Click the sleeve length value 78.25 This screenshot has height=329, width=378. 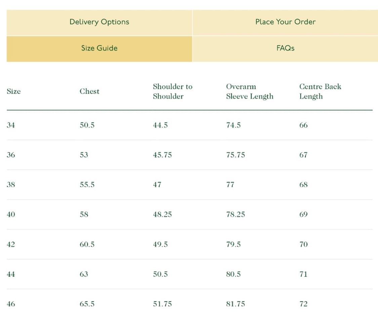point(235,215)
